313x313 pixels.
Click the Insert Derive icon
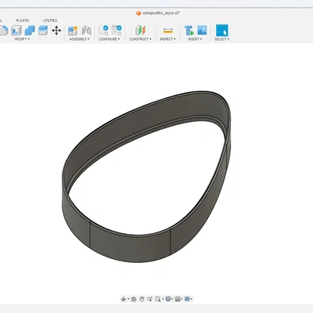click(189, 31)
